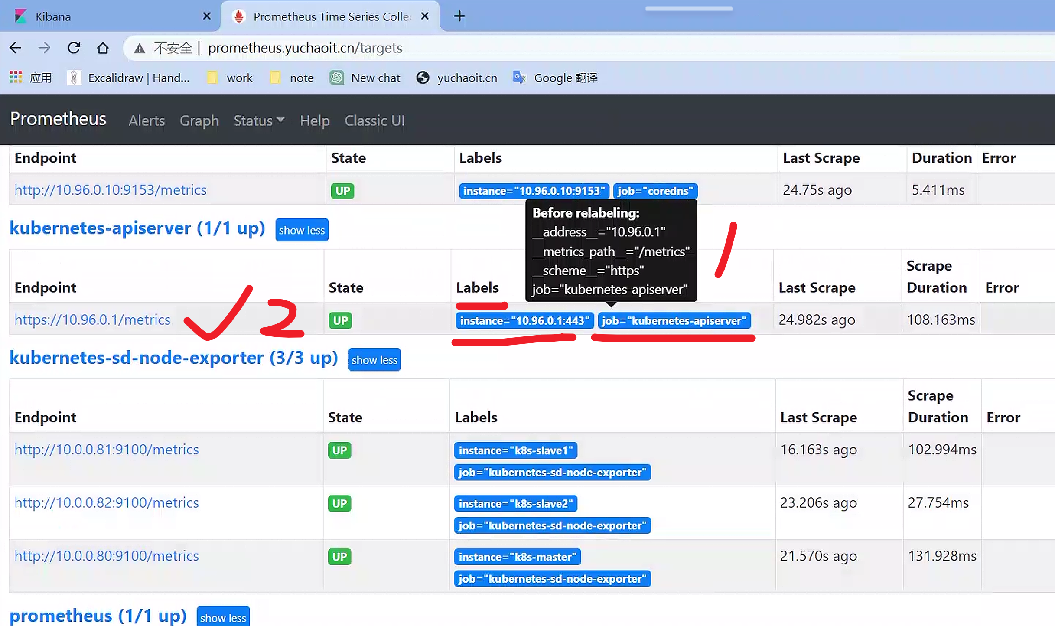Click the browser home icon

103,48
